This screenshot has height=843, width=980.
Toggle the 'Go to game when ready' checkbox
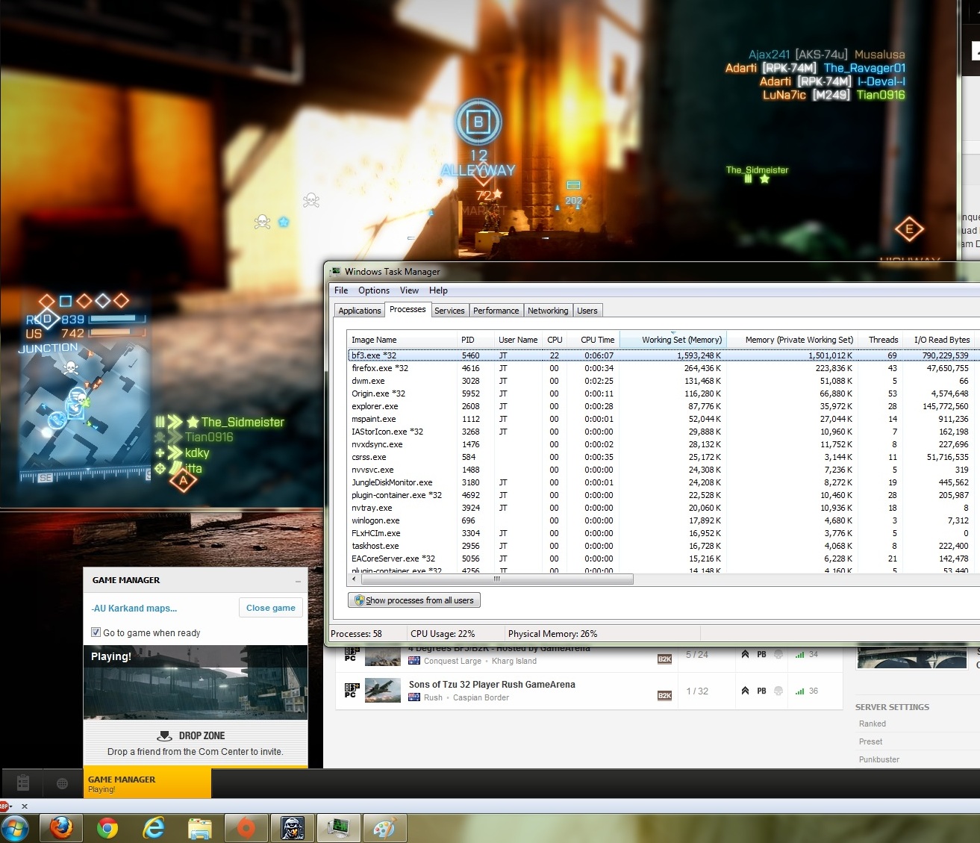pos(96,632)
